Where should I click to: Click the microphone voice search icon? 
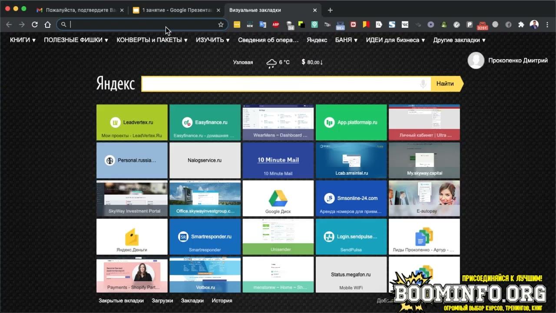point(423,84)
